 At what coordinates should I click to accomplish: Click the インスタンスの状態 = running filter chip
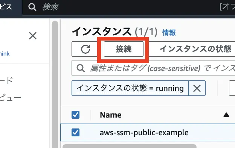tap(130, 88)
